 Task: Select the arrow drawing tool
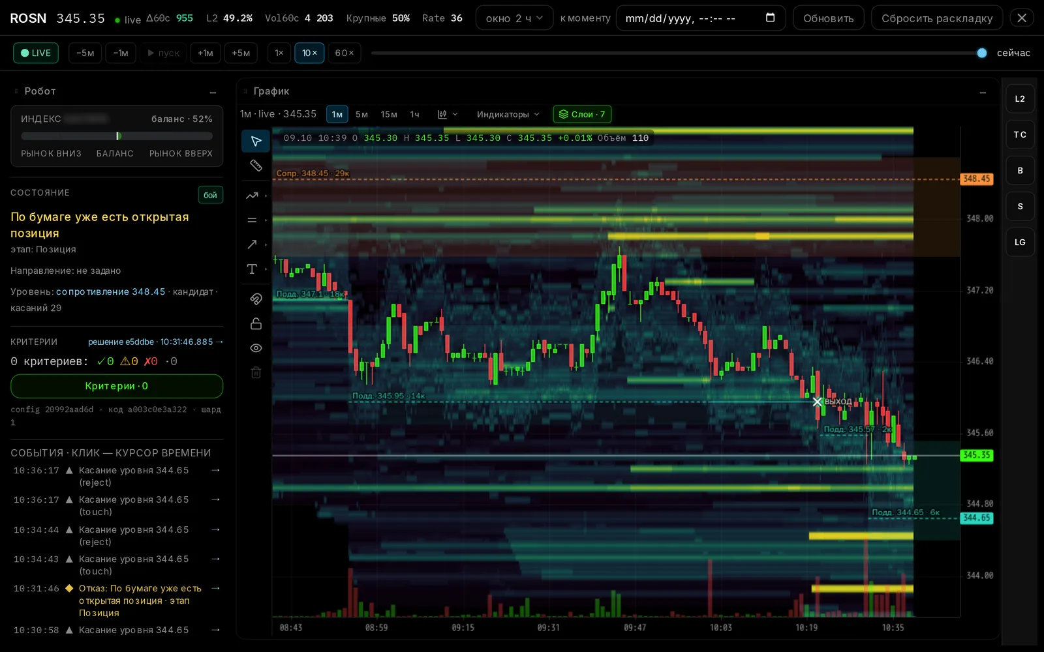(x=252, y=244)
